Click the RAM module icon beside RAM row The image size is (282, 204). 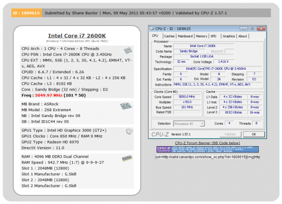[127, 158]
